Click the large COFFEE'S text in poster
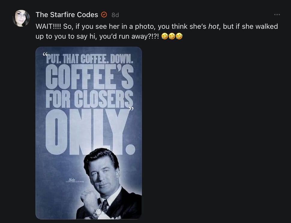 [90, 77]
